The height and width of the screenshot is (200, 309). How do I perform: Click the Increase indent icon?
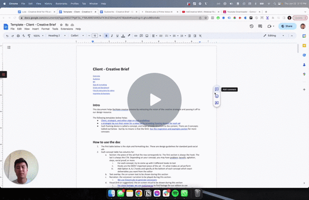click(x=195, y=36)
